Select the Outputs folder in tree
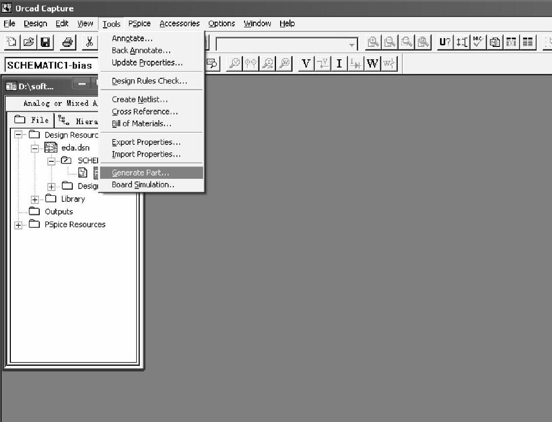 pos(59,212)
